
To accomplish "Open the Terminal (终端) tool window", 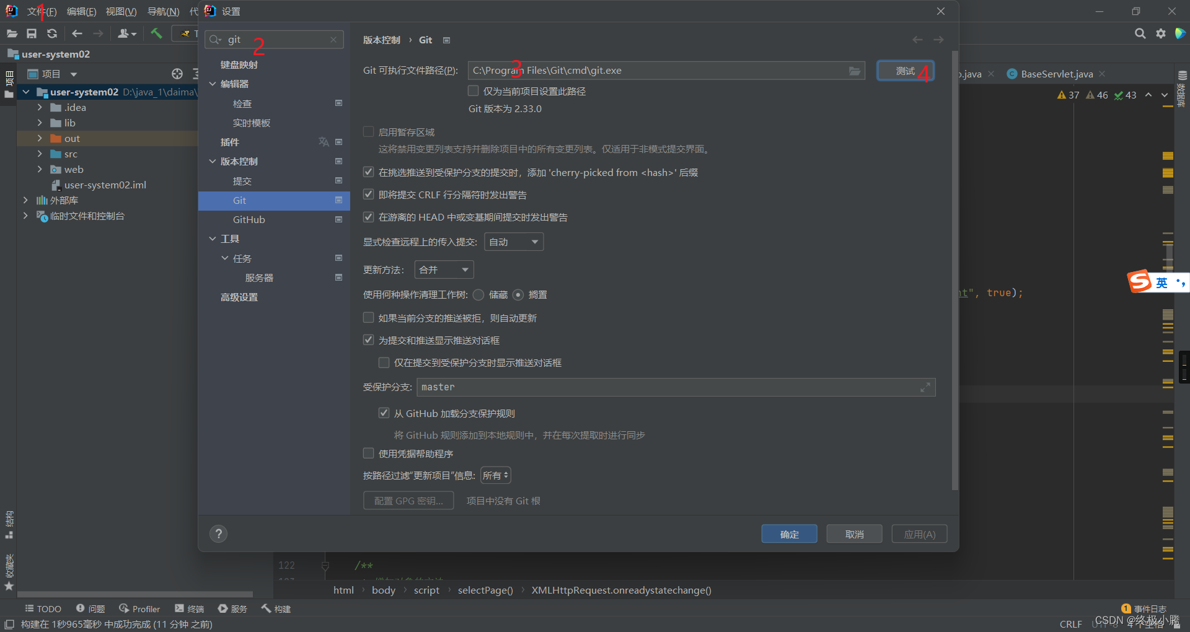I will [190, 609].
